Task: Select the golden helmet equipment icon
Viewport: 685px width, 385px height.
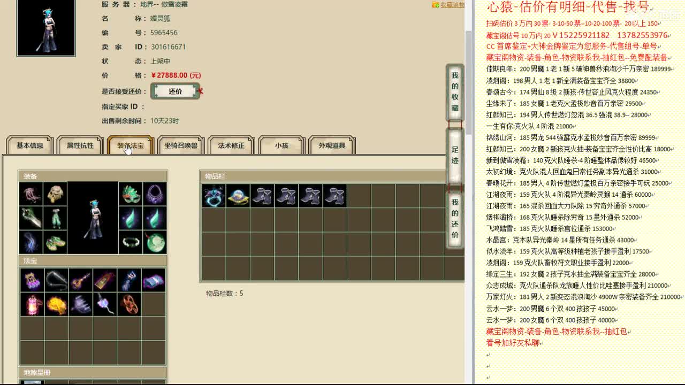Action: point(55,194)
